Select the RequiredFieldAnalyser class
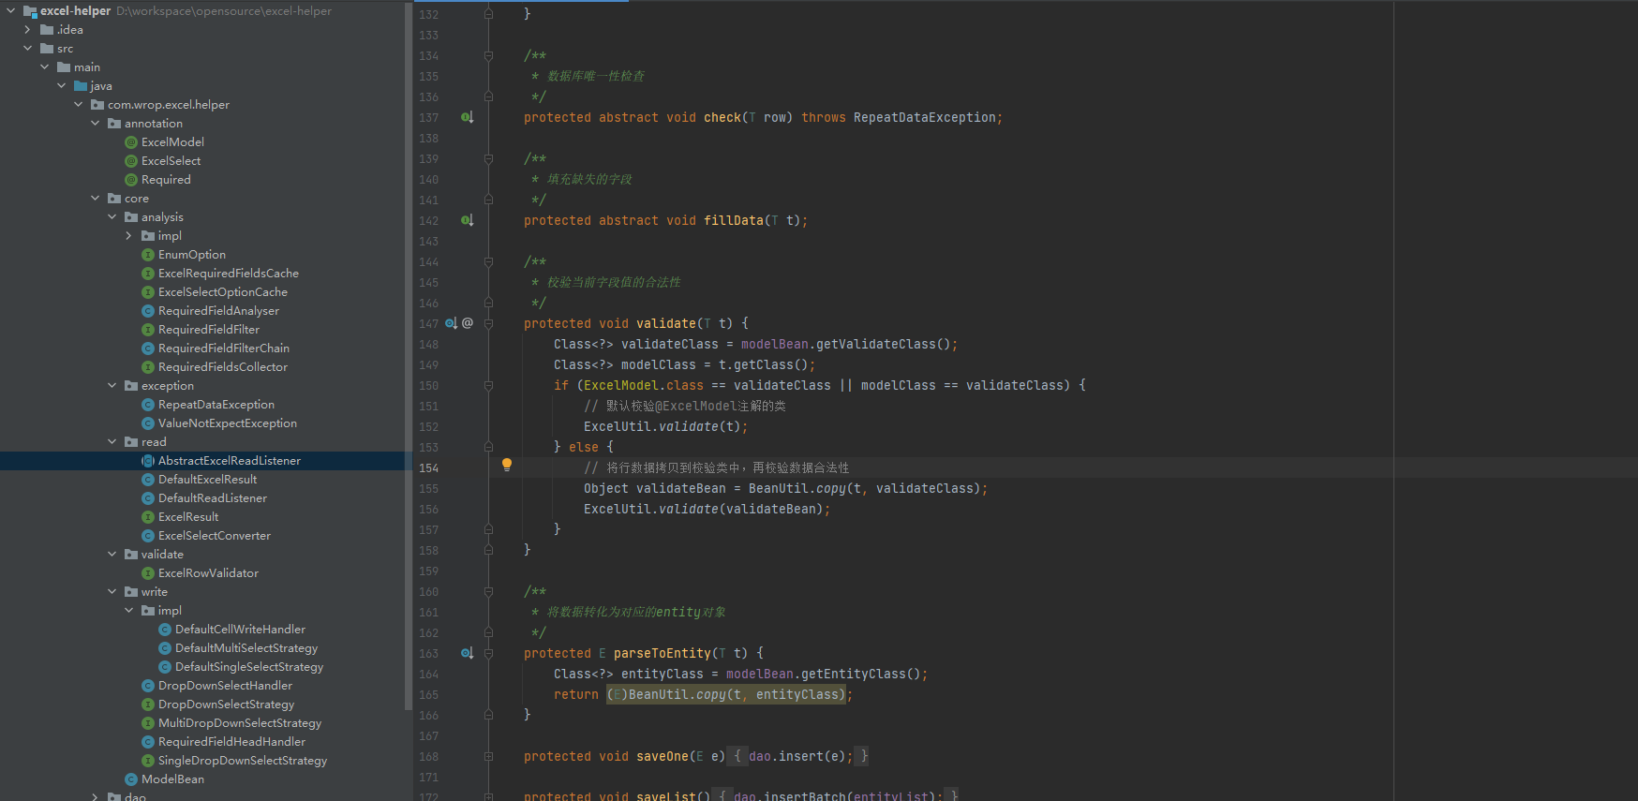Image resolution: width=1638 pixels, height=801 pixels. [x=218, y=311]
